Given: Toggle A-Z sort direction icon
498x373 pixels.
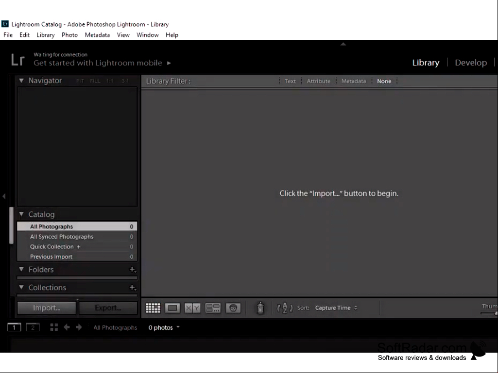Looking at the screenshot, I should tap(285, 308).
